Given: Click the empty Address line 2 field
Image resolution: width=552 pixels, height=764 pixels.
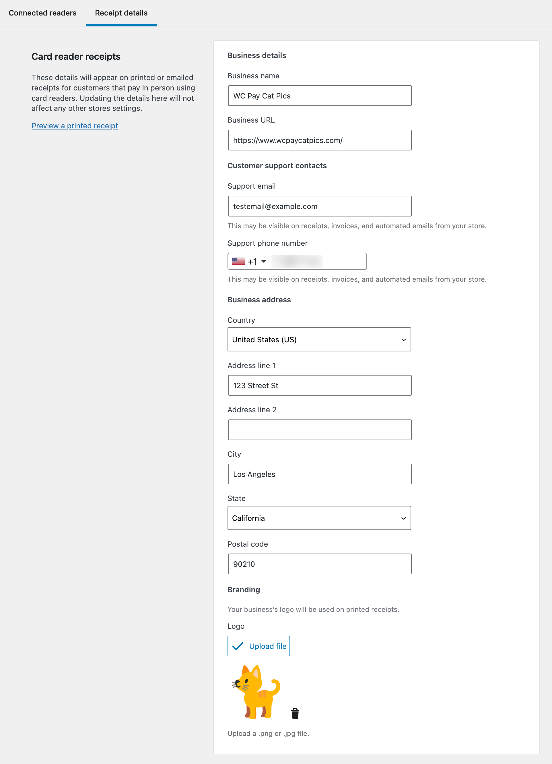Looking at the screenshot, I should 319,430.
